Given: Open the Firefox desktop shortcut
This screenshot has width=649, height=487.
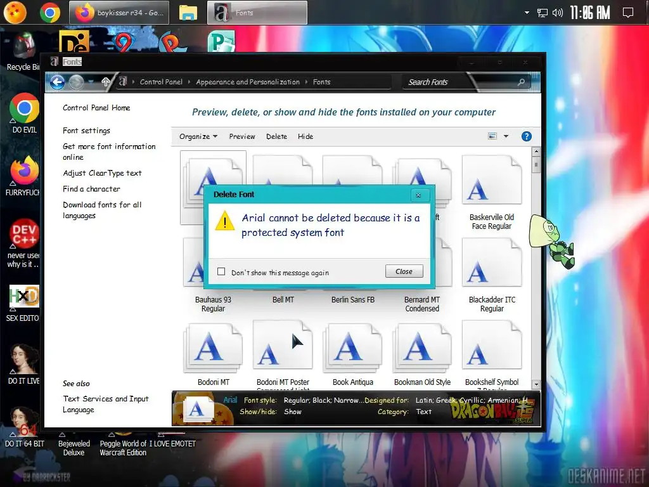Looking at the screenshot, I should 23,176.
